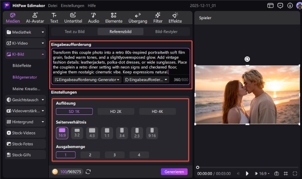Select HD 4K resolution
Viewport: 302px width, 179px height.
coord(157,111)
